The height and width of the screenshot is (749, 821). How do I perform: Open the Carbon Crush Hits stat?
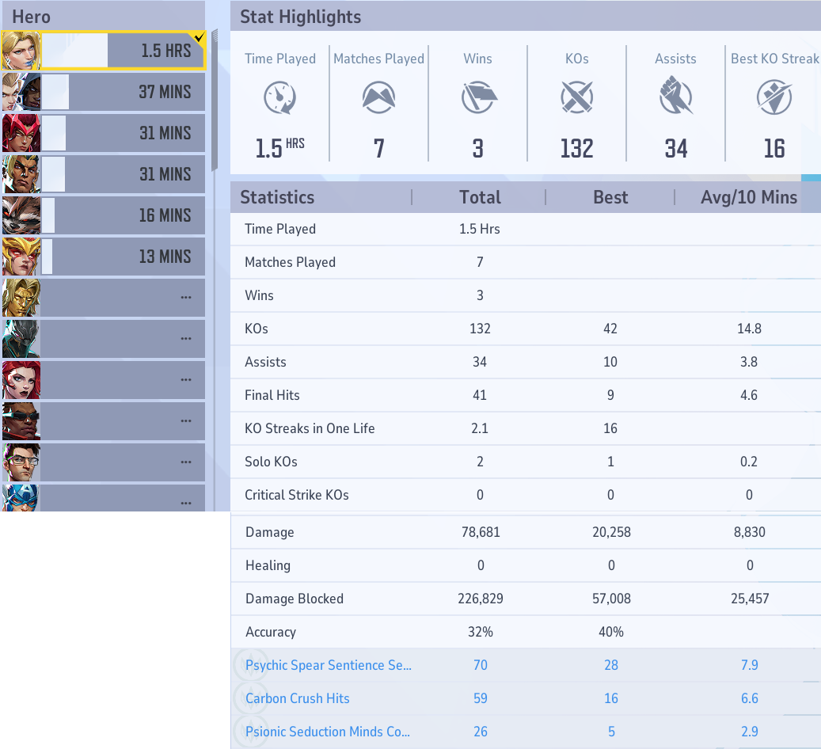pos(297,698)
